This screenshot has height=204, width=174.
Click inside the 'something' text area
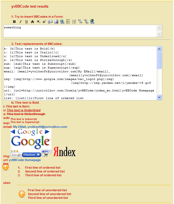(x=80, y=31)
